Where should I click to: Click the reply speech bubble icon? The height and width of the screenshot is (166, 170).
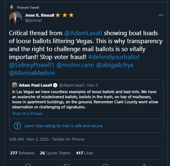point(28,165)
